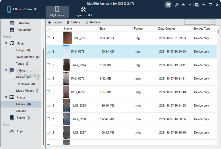Click the Calendars icon in sidebar
Viewport: 221px width, 149px height.
tap(12, 23)
